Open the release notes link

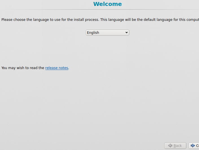pos(57,68)
